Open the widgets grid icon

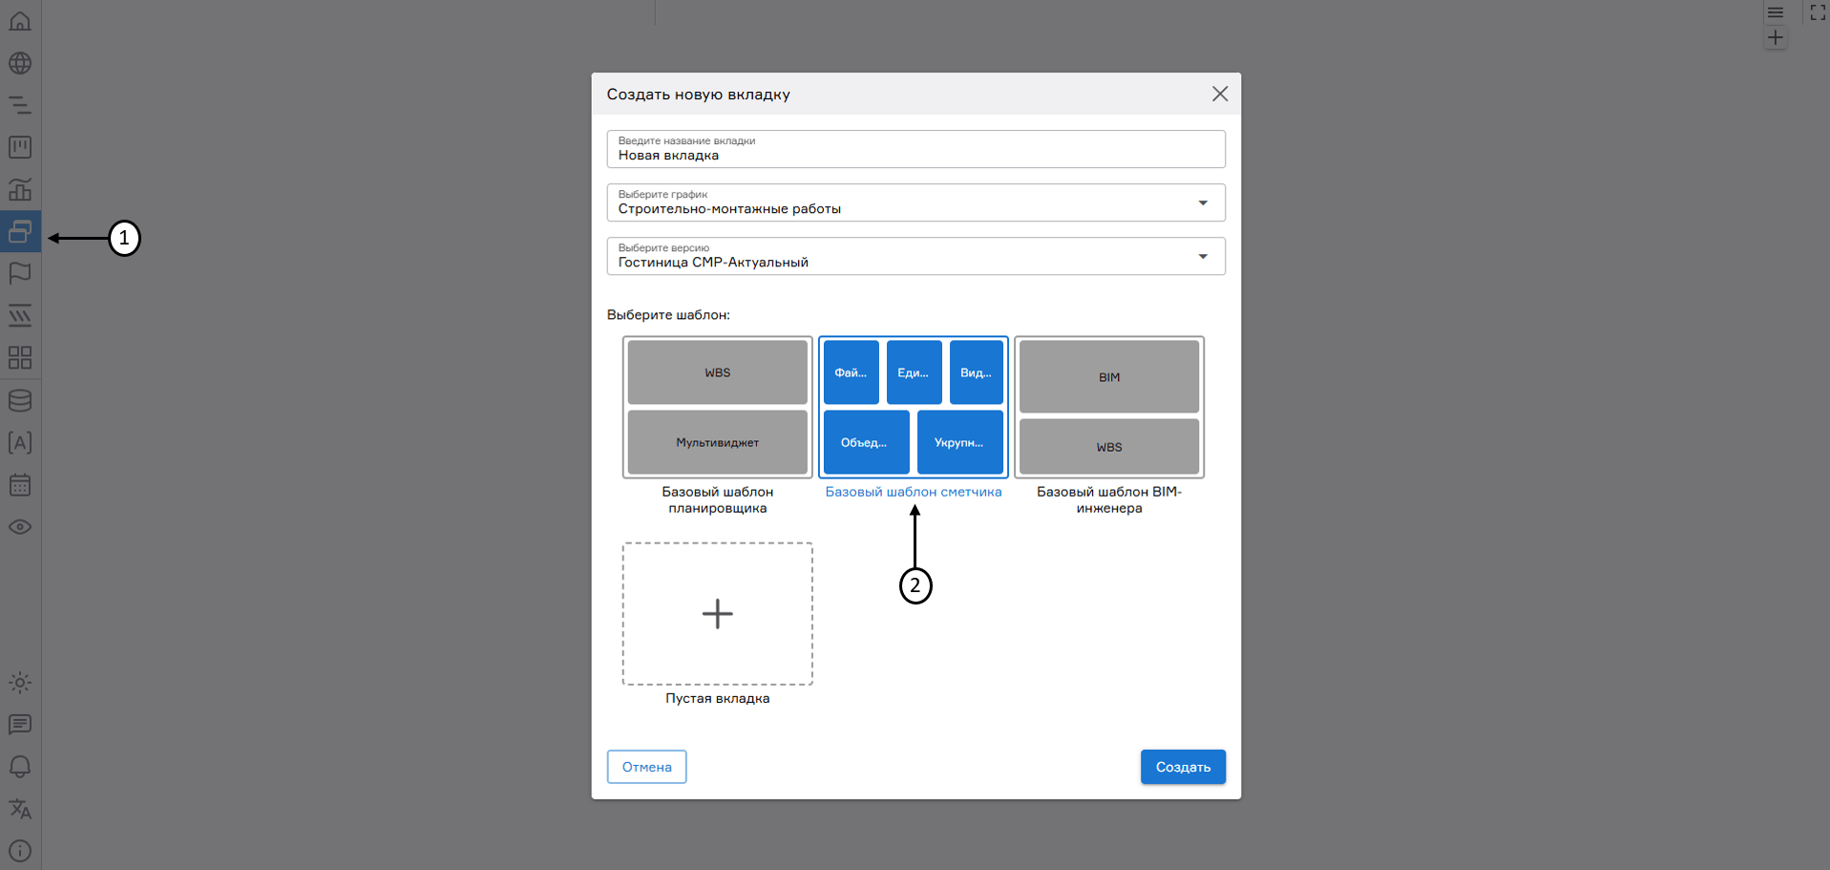(20, 358)
